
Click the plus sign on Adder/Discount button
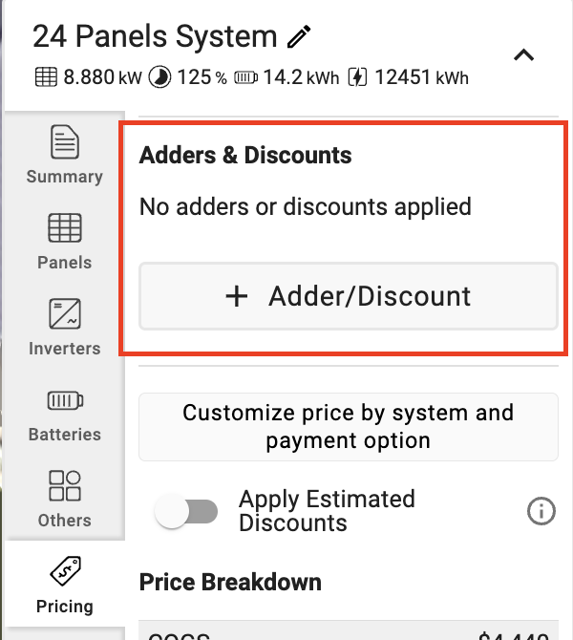237,296
